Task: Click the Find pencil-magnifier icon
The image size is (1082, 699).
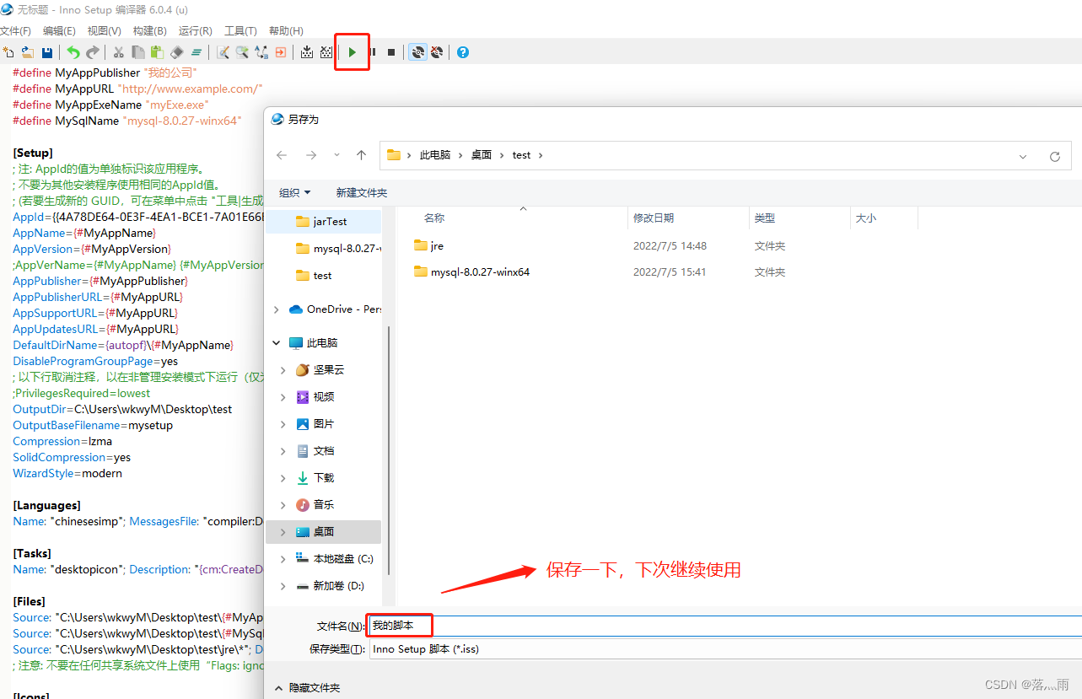Action: pyautogui.click(x=223, y=52)
